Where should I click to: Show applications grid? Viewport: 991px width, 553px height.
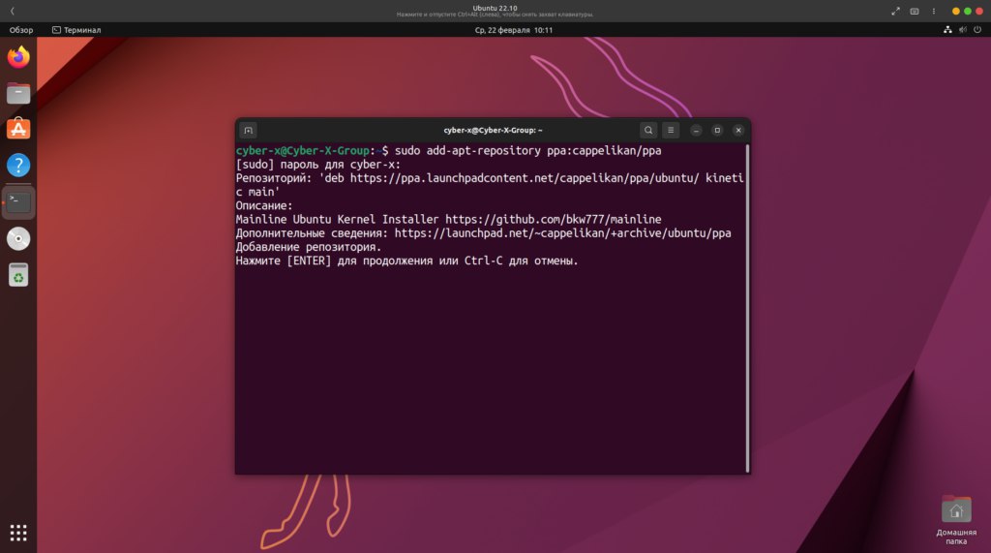(18, 533)
